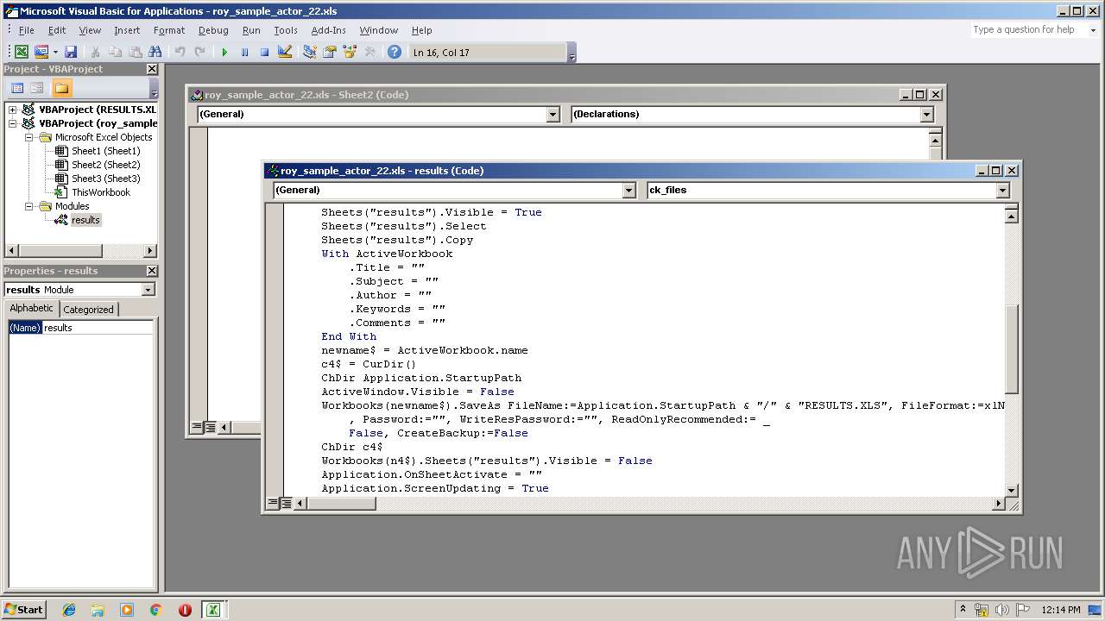Open the Insert object dropdown arrow
The height and width of the screenshot is (621, 1105).
(x=55, y=52)
